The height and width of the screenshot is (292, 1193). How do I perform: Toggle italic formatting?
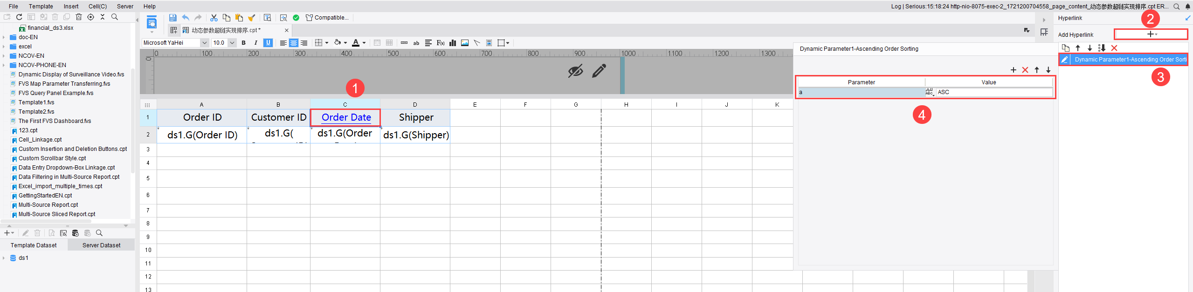click(255, 43)
